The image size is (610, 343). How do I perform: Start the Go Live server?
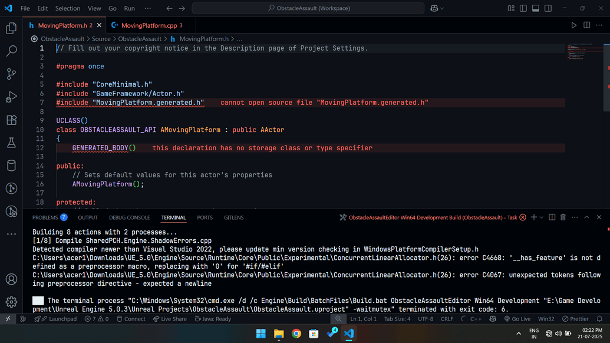[x=517, y=319]
